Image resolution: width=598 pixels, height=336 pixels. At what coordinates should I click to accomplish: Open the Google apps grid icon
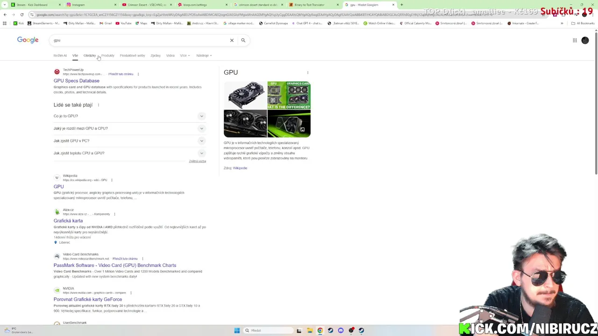pyautogui.click(x=575, y=40)
